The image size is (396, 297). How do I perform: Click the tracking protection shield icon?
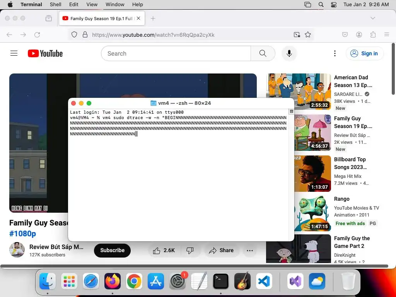tap(74, 34)
